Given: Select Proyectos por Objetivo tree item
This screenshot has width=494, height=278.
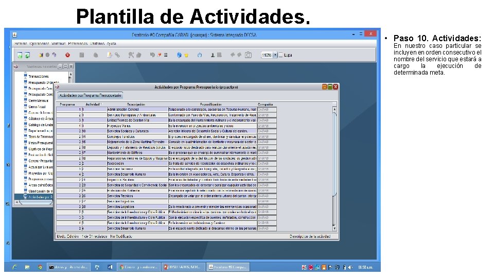Looking at the screenshot, I should coord(41,173).
